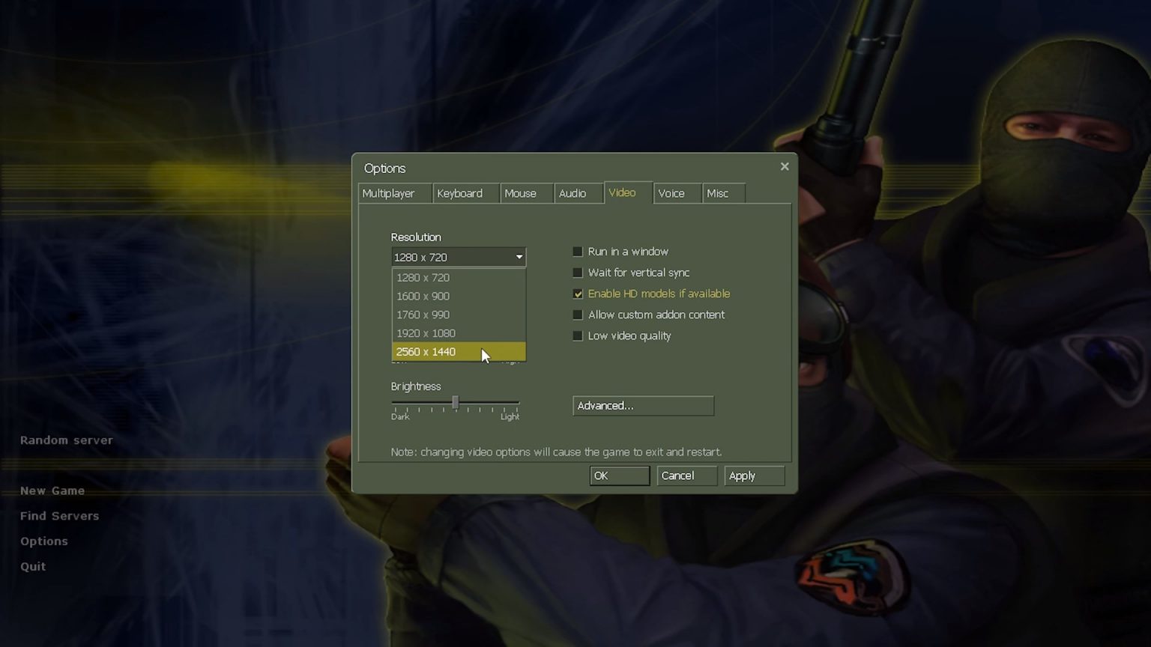Open the Advanced video settings
Image resolution: width=1151 pixels, height=647 pixels.
643,405
